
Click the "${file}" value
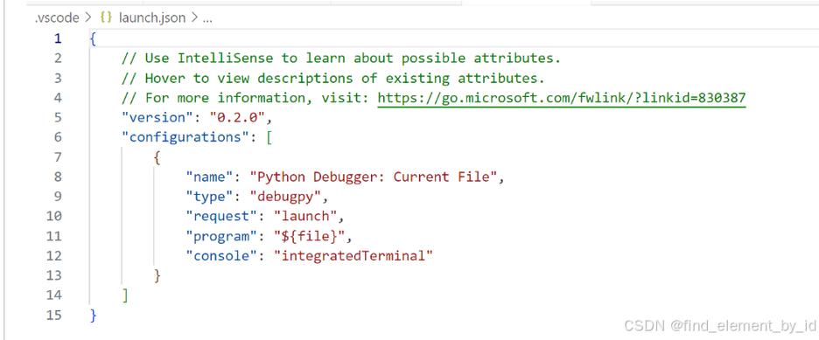(310, 236)
